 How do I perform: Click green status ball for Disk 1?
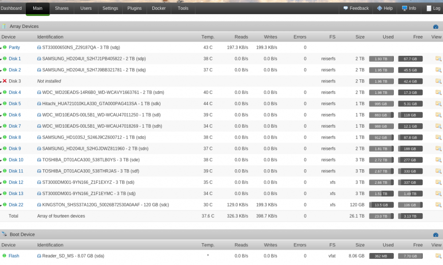[4, 58]
